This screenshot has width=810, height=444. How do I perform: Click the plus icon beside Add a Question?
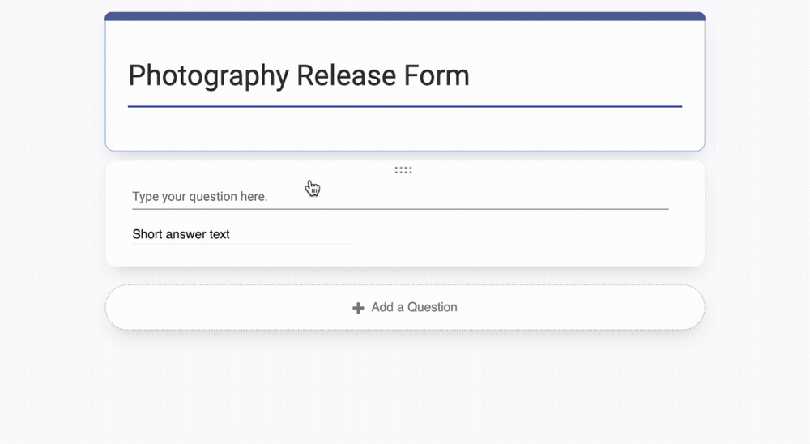(358, 308)
